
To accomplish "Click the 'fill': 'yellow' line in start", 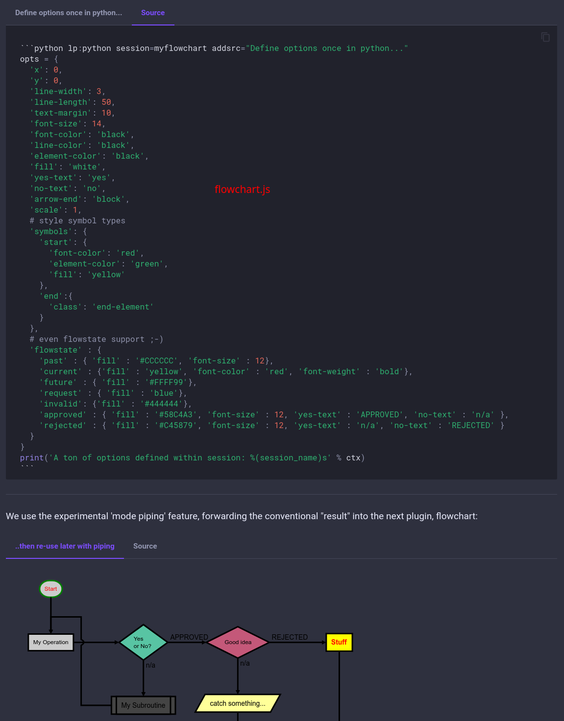I will pyautogui.click(x=87, y=275).
